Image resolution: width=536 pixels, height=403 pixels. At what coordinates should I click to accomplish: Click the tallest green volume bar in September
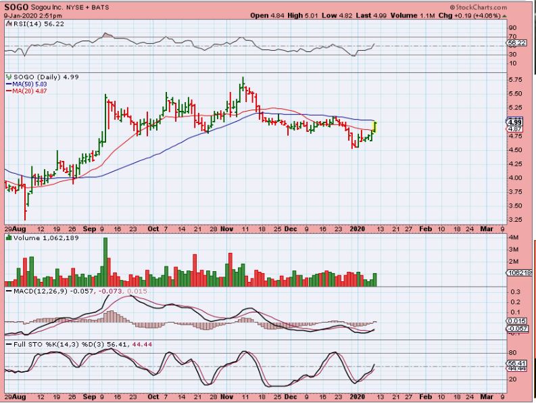point(105,262)
